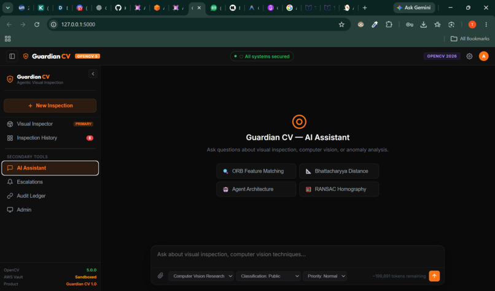Open browser downloads icon

[423, 25]
